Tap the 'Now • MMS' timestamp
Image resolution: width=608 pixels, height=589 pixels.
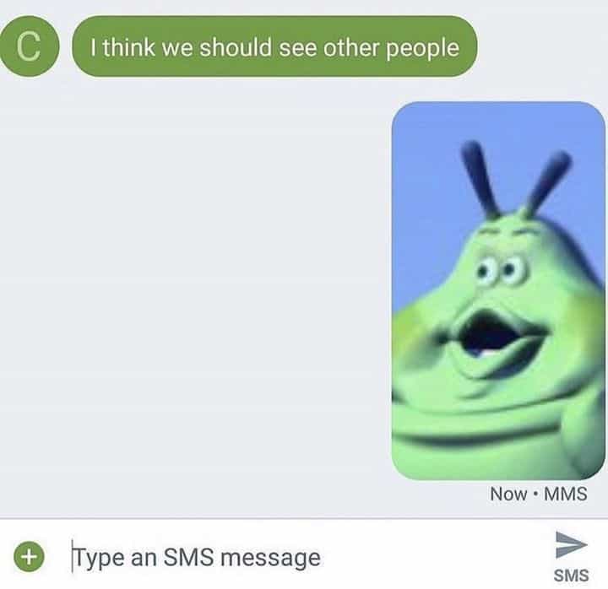[x=539, y=494]
